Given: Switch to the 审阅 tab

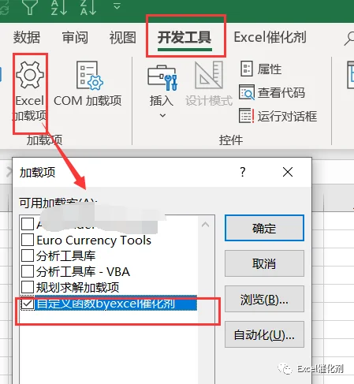Looking at the screenshot, I should pos(75,37).
